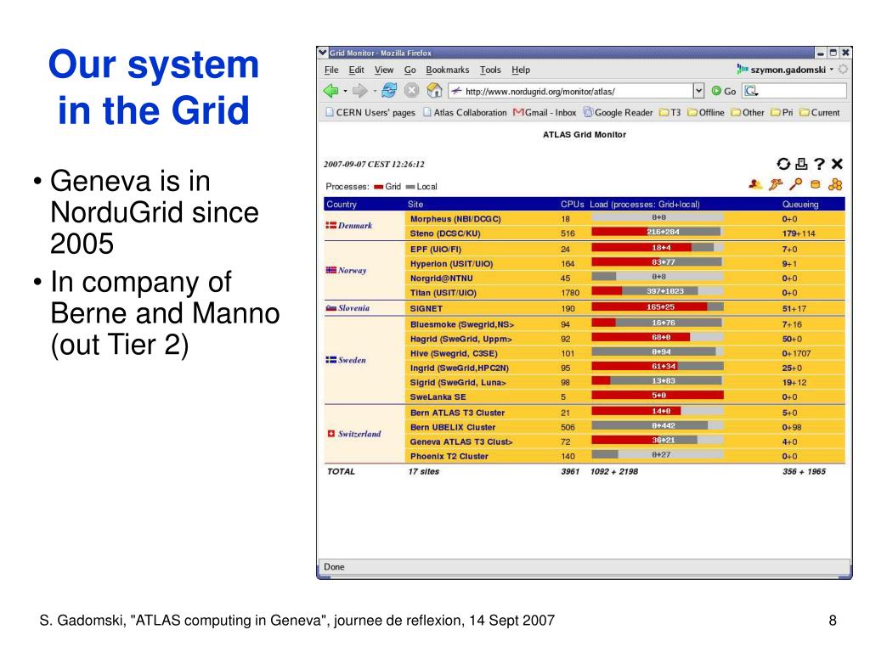Click the green Go button beside URL
The height and width of the screenshot is (652, 870).
click(724, 91)
